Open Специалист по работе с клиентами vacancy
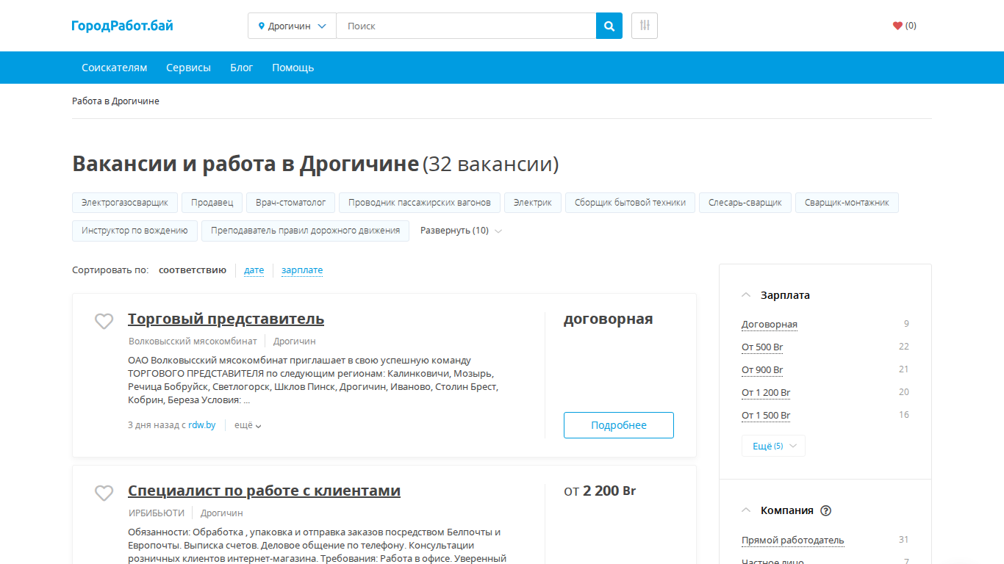Screen dimensions: 1004x564 coord(264,491)
